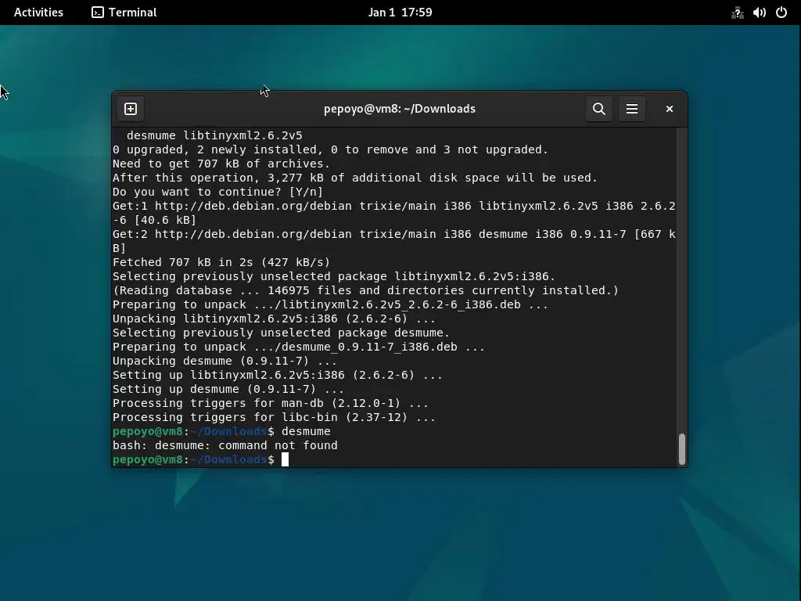Open the clock showing Jan 1 17:59
The image size is (801, 601).
[400, 13]
